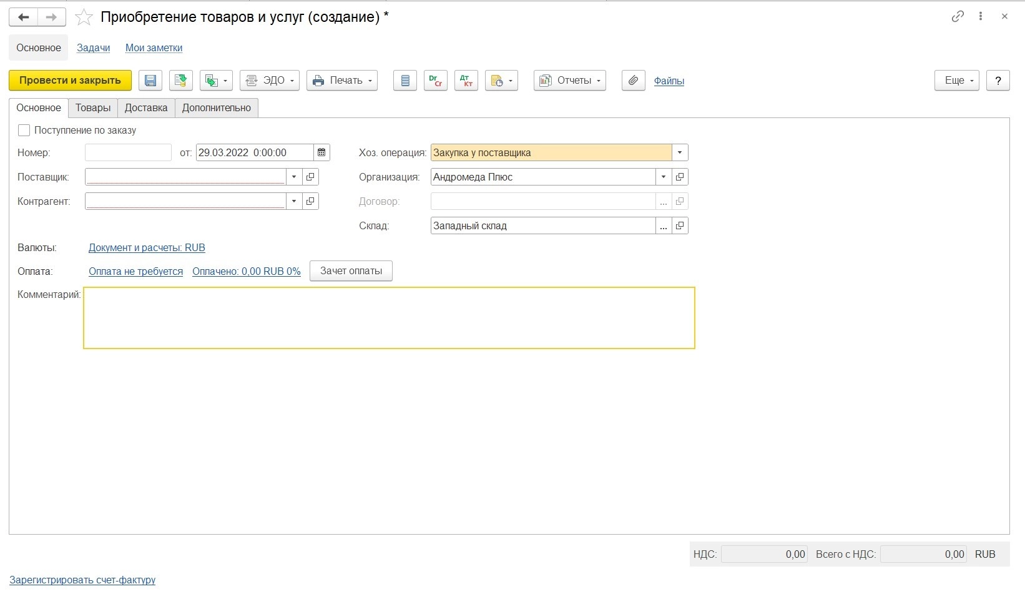Click the Зарегистрировать счет-фактуру link
The height and width of the screenshot is (594, 1025).
pyautogui.click(x=82, y=580)
